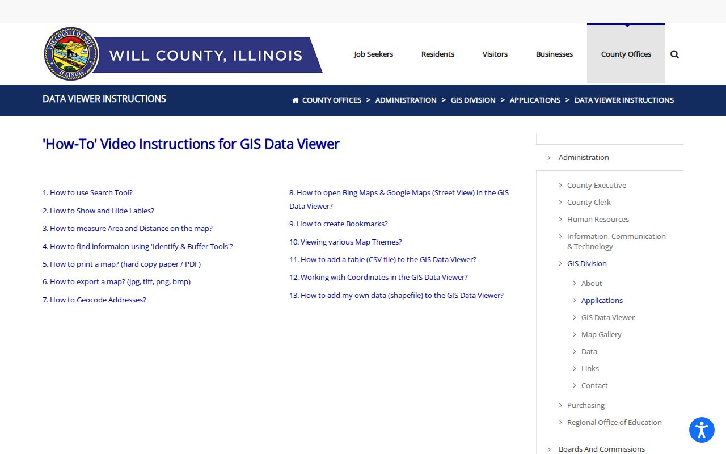The image size is (726, 454).
Task: Open 'How to create Bookmarks?' link
Action: click(339, 224)
